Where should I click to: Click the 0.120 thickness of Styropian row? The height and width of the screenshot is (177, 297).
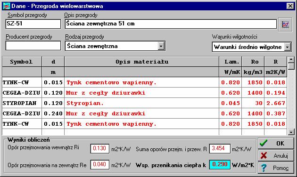(53, 103)
